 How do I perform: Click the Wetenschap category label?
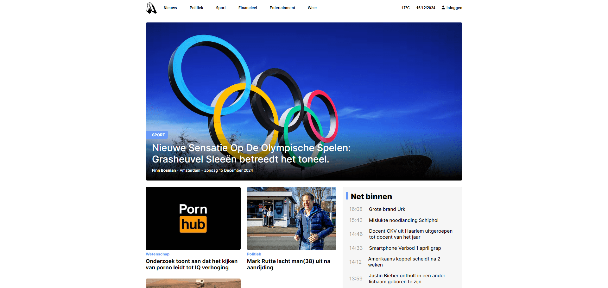157,254
